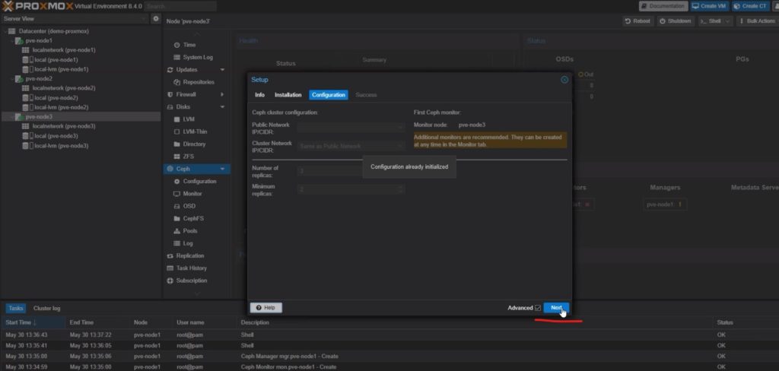Click the Replication icon

pos(170,256)
